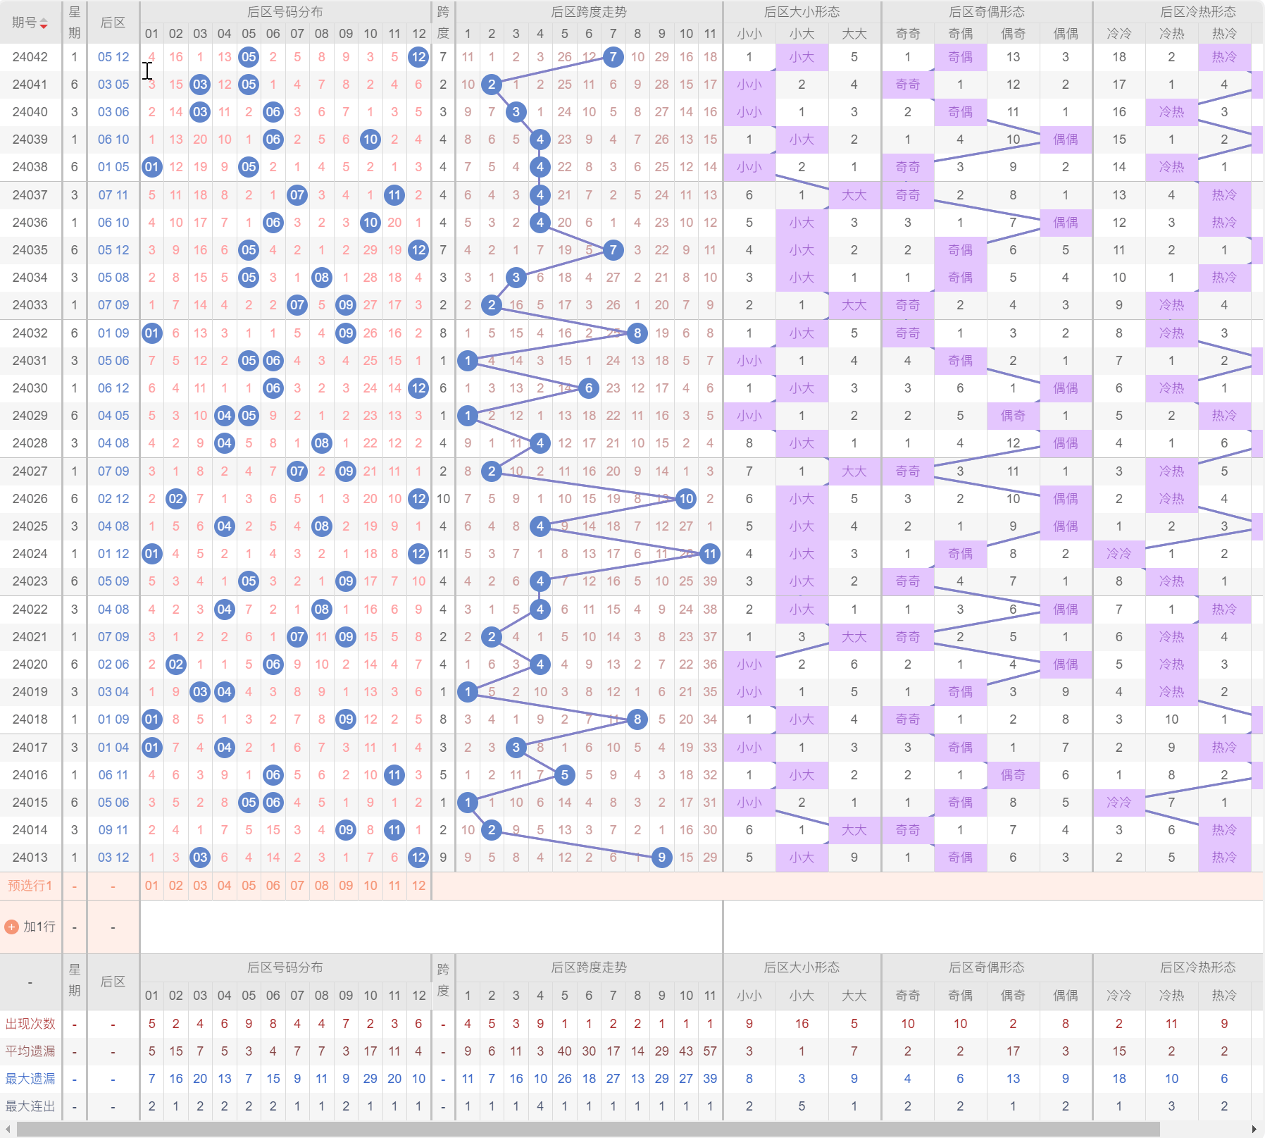Click 后区 value '05 12' in row 24042

[x=113, y=57]
